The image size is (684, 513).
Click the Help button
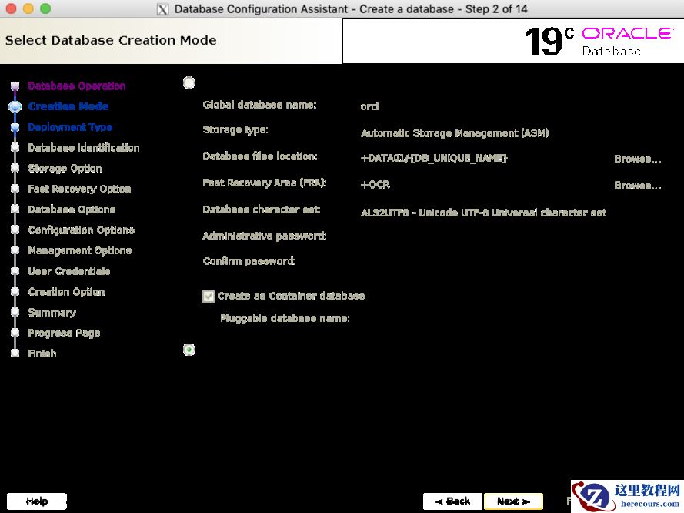37,501
